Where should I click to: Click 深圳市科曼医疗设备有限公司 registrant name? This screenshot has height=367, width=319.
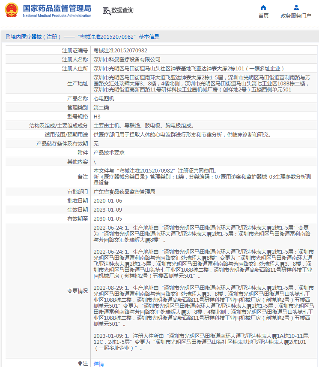click(127, 60)
